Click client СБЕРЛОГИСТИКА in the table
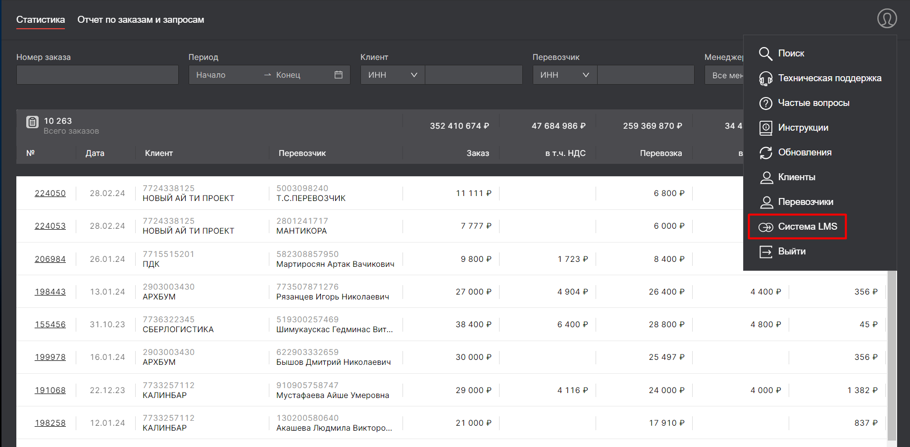Screen dimensions: 910x447 click(x=178, y=329)
